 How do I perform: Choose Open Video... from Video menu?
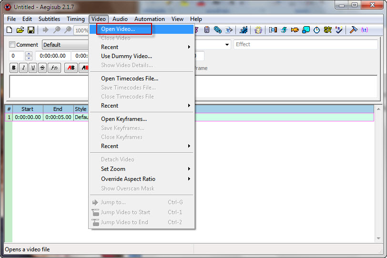point(142,29)
